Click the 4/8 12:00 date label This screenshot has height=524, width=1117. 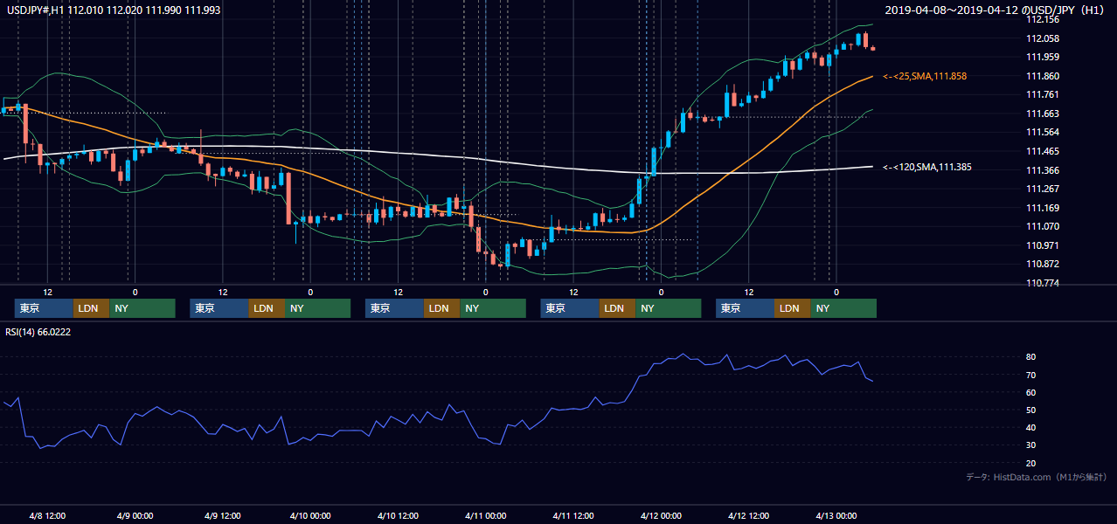coord(48,515)
